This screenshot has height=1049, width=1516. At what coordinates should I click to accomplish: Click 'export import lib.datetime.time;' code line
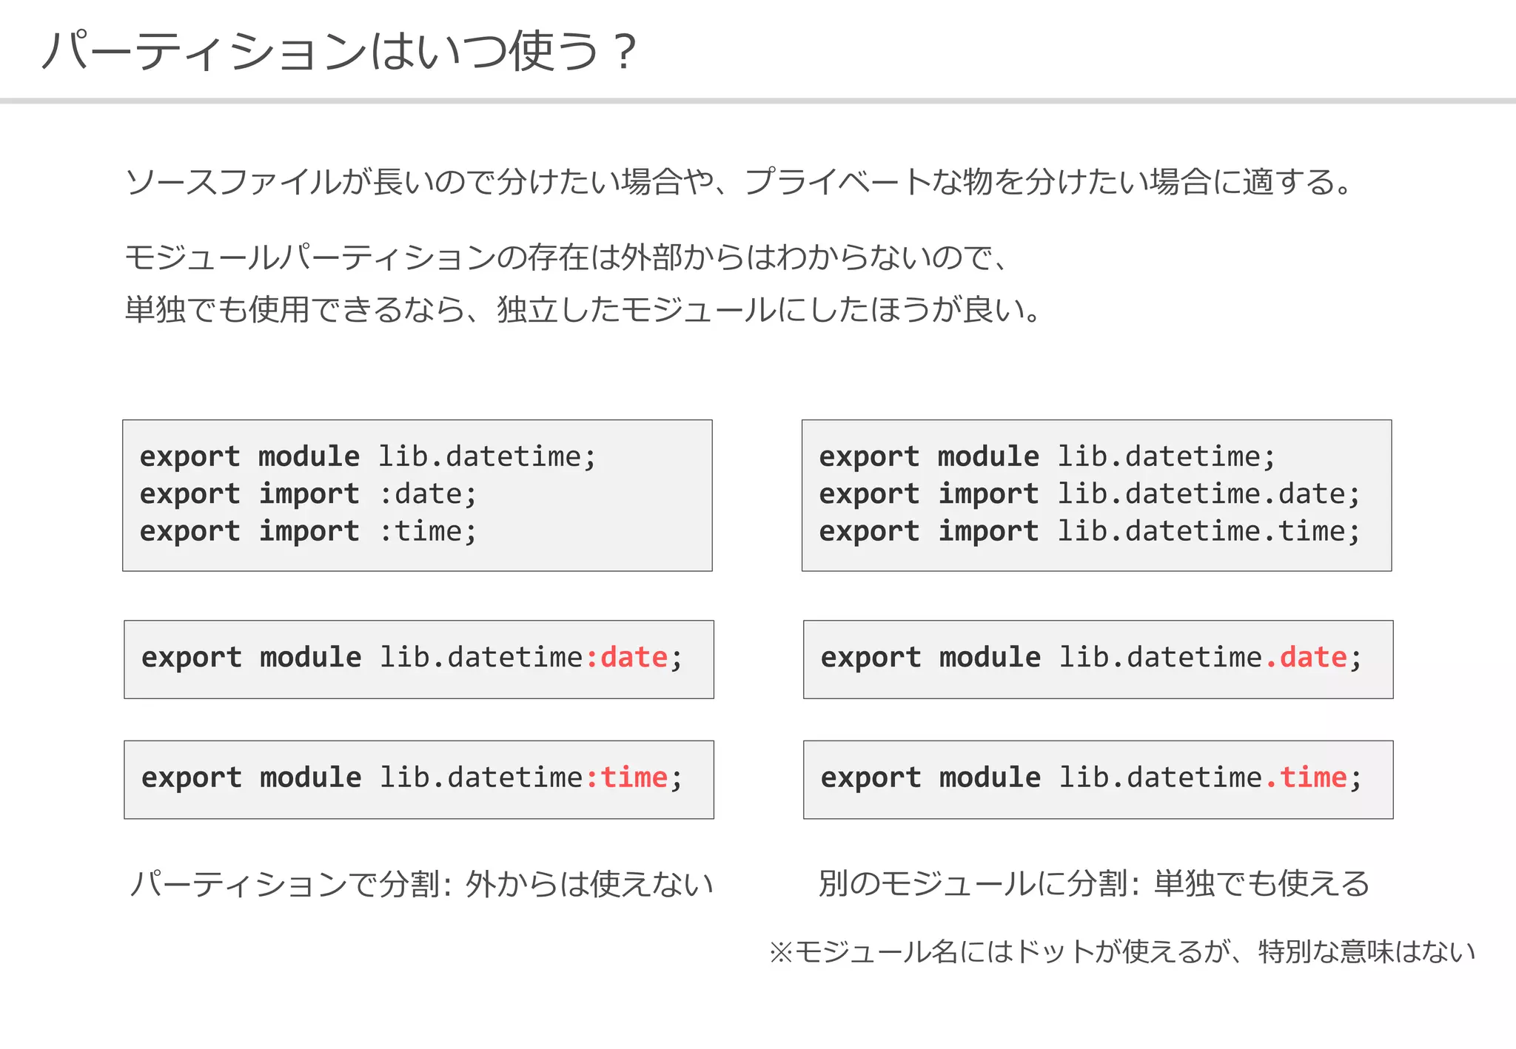1090,531
